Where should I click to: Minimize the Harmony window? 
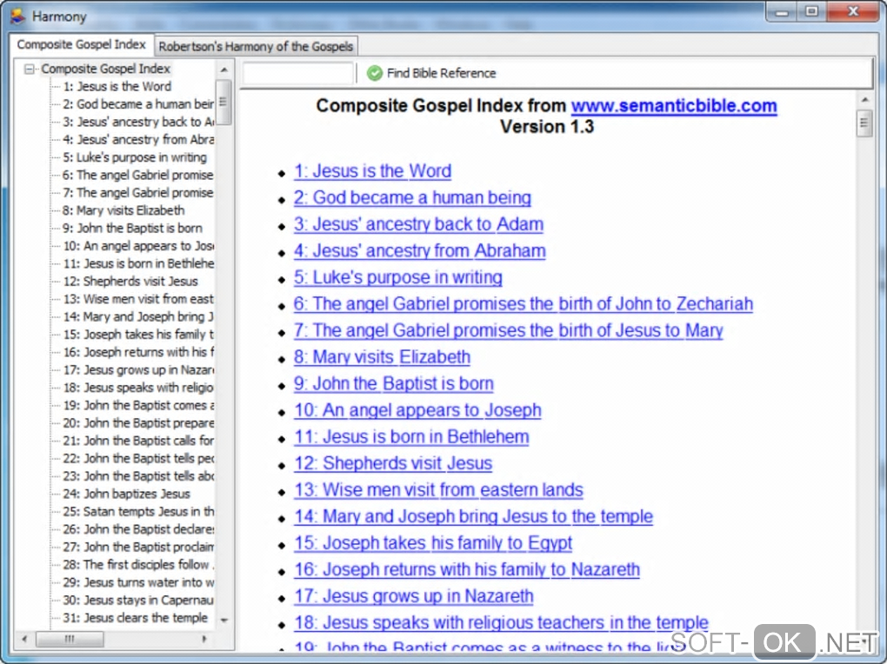[782, 11]
